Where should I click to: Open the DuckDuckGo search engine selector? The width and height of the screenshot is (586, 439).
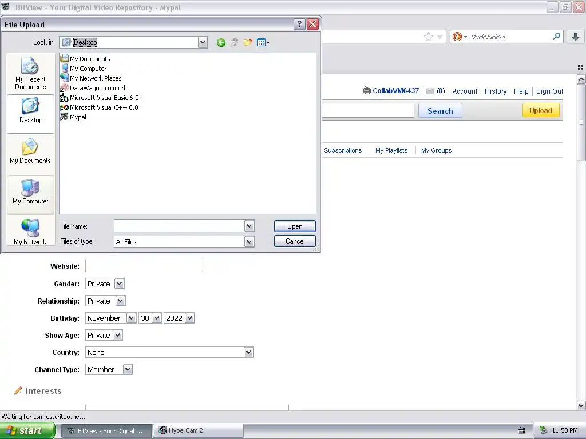click(460, 37)
